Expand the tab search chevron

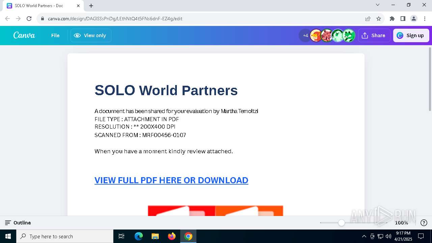378,5
